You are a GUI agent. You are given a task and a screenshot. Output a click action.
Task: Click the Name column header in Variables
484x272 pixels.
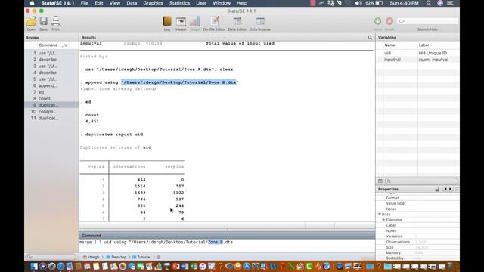389,45
